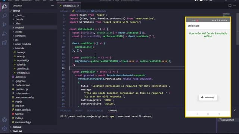This screenshot has height=134, width=239.
Task: Expand the __tests__ folder
Action: [33, 15]
